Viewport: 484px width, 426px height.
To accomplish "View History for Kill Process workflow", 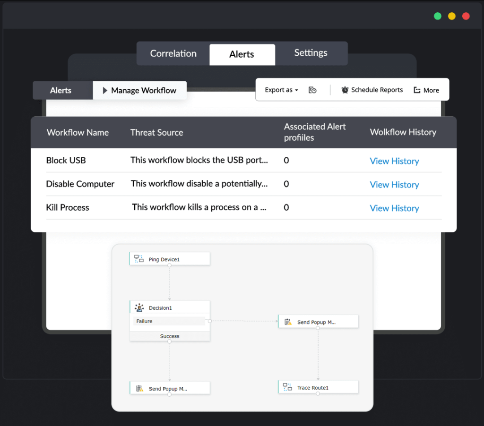I will pyautogui.click(x=394, y=208).
